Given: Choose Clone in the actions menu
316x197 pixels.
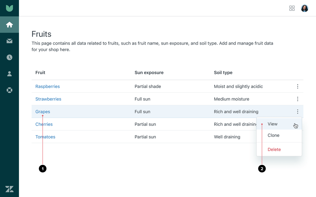Looking at the screenshot, I should 273,135.
